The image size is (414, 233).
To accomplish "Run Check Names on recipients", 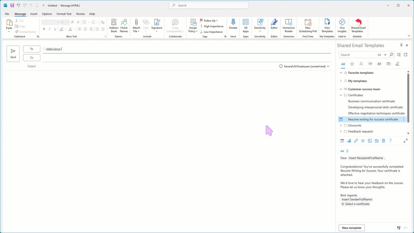I will (124, 26).
